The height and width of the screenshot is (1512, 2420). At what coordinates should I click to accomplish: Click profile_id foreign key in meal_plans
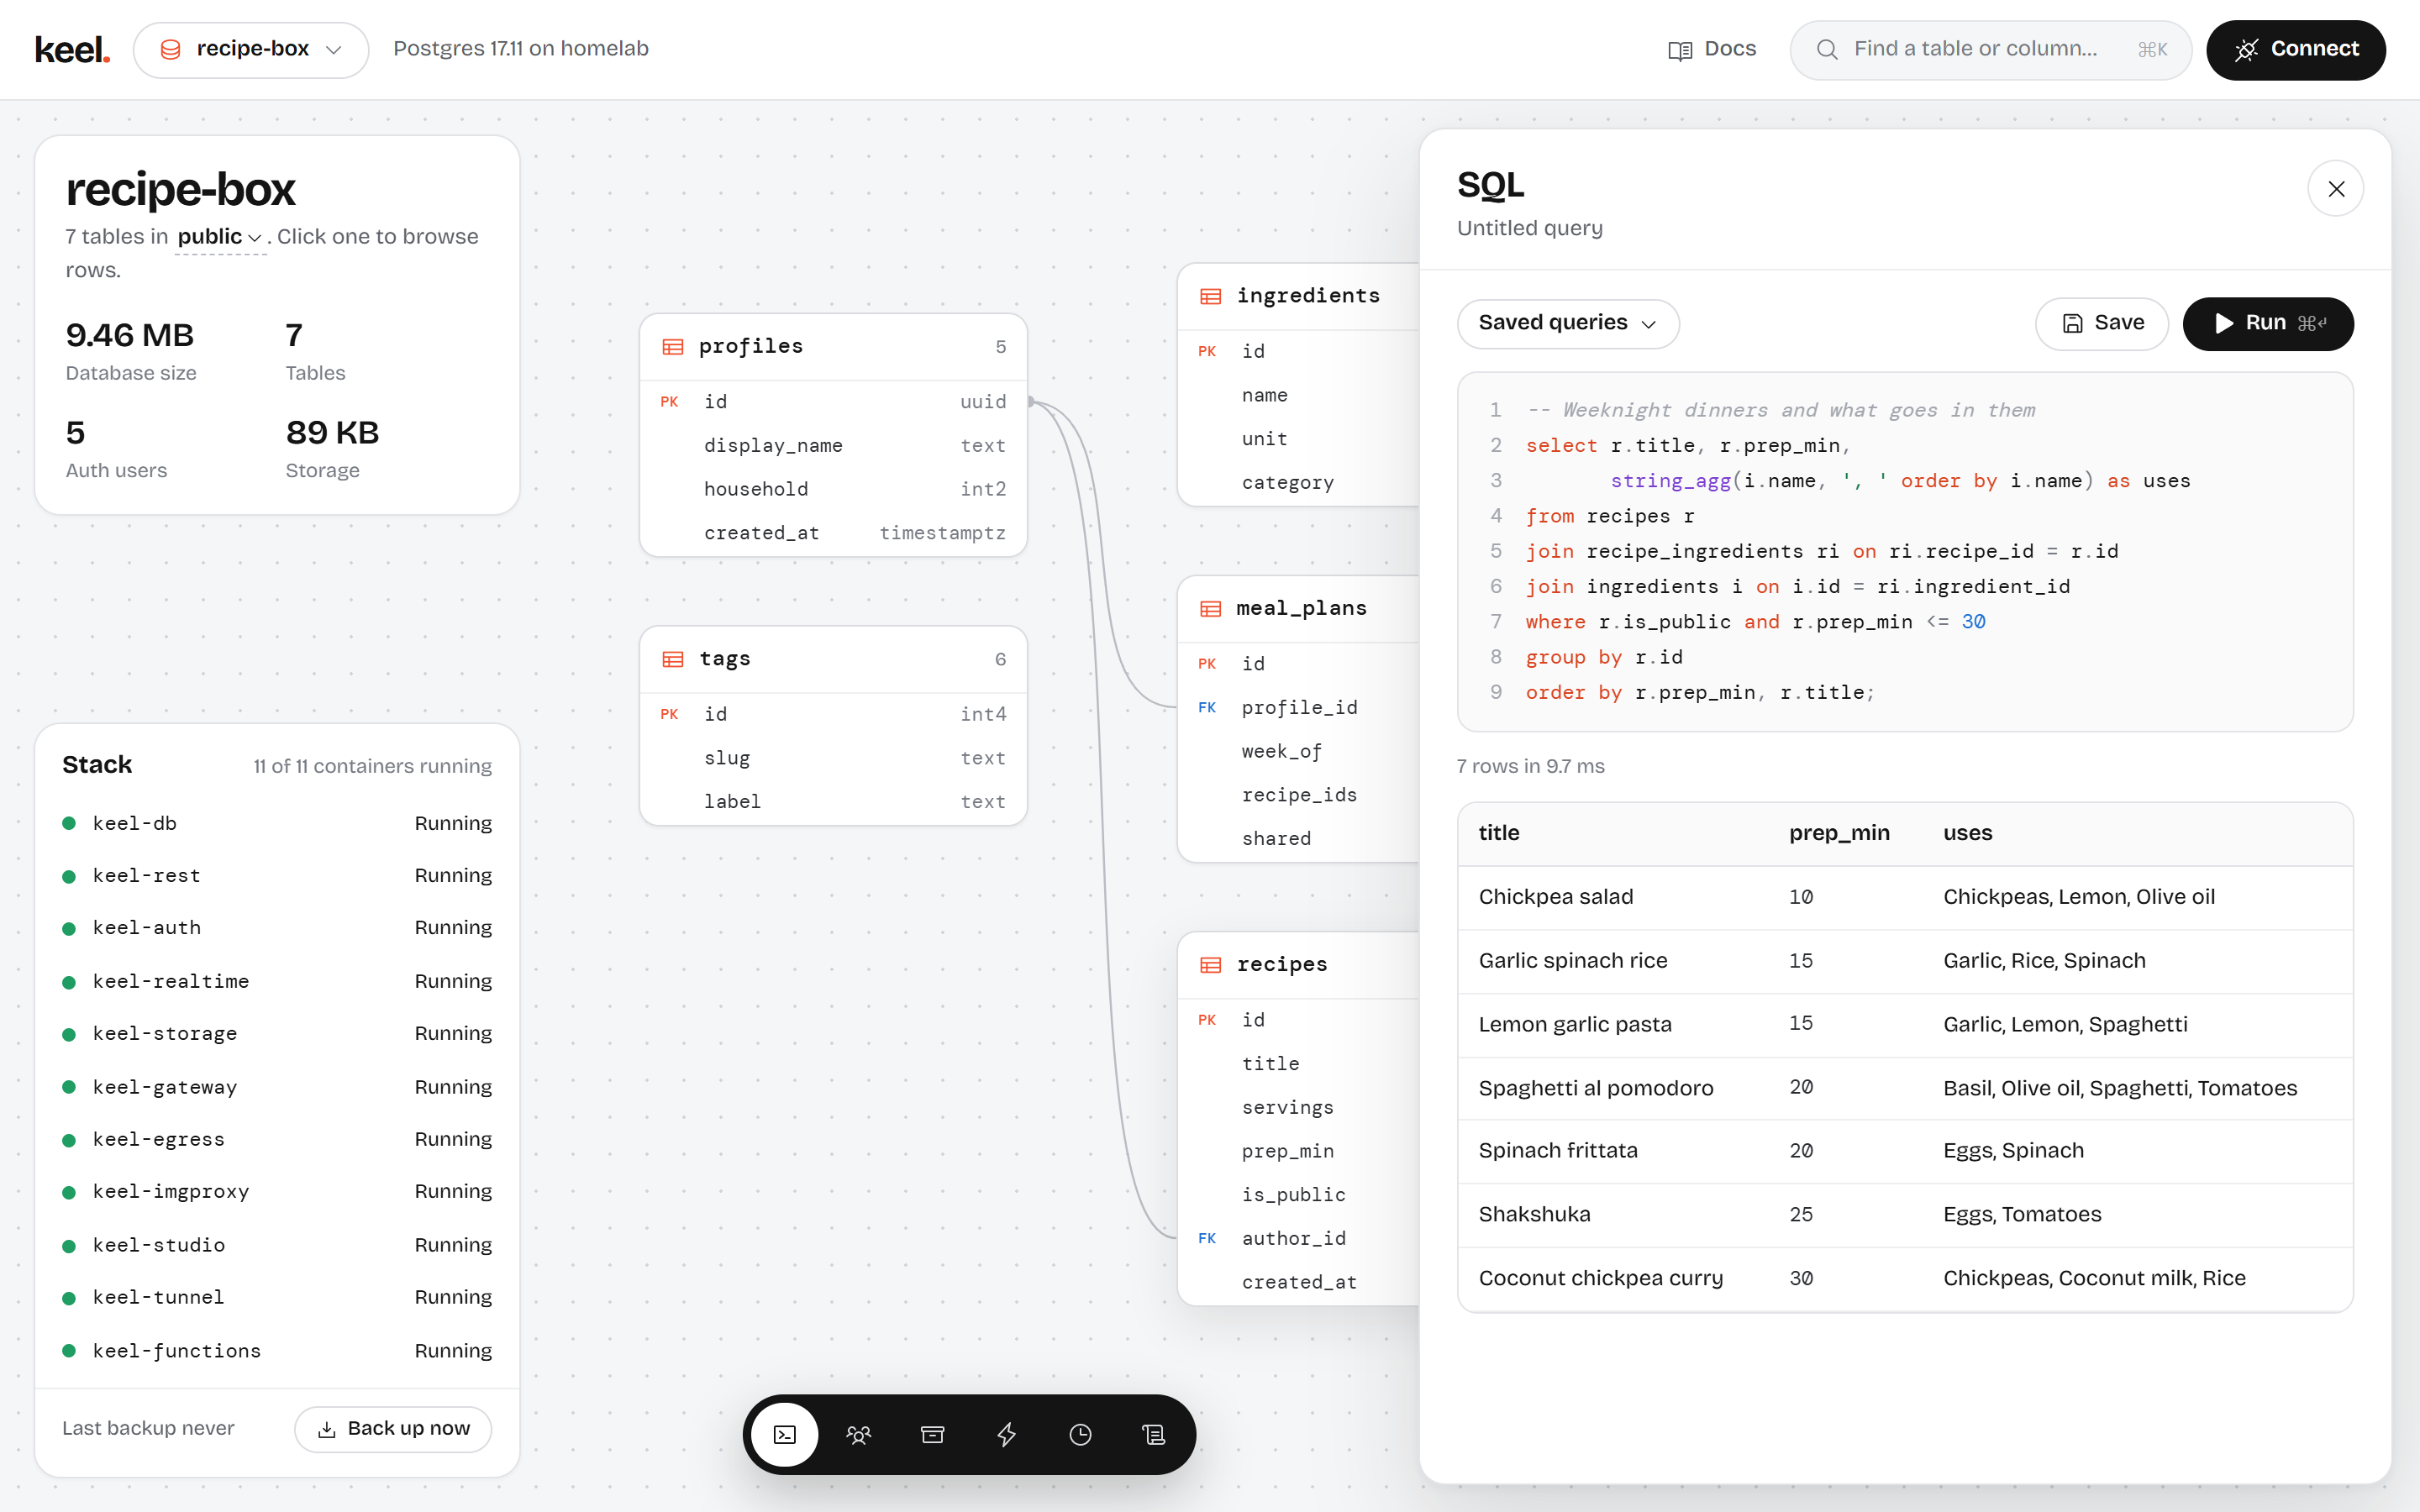point(1298,707)
